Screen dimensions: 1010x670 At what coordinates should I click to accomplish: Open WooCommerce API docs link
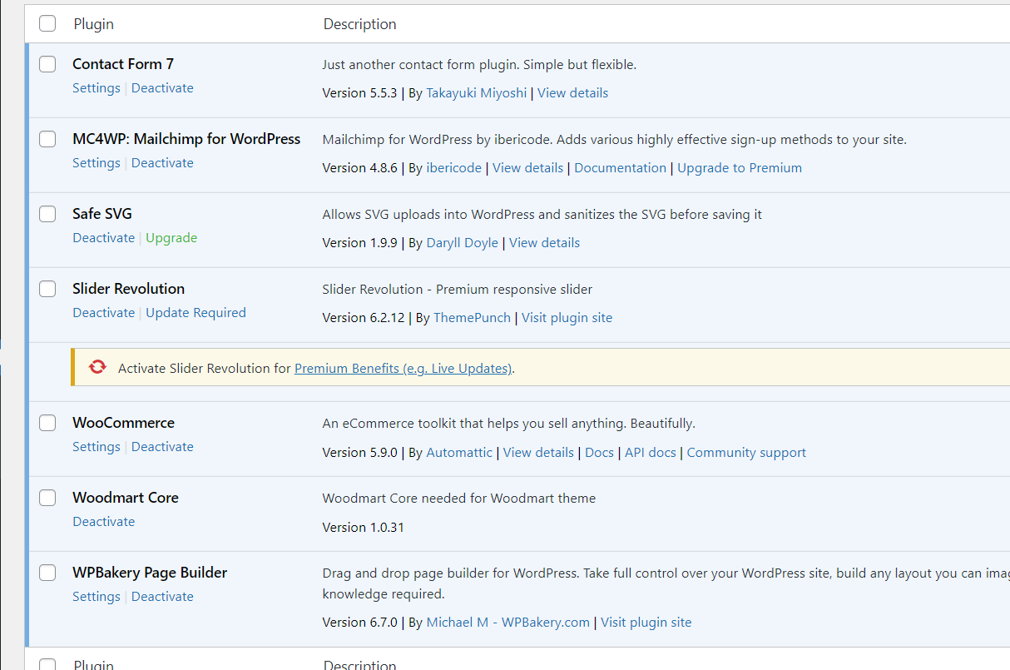[651, 453]
